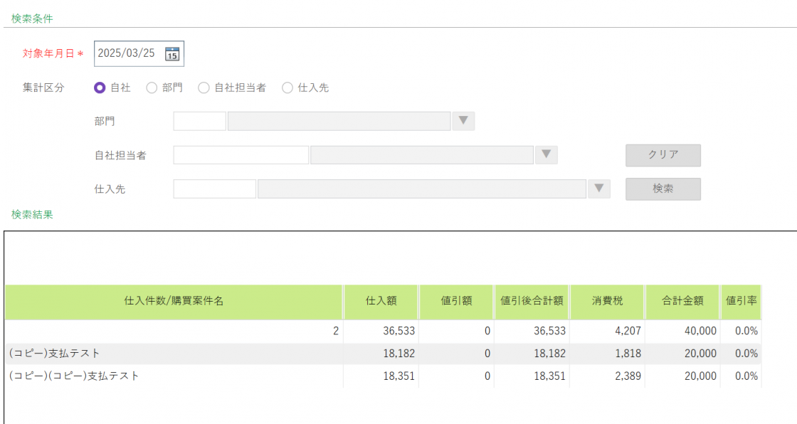The width and height of the screenshot is (797, 424).
Task: Click the 自社担当者 code input box
Action: point(241,155)
